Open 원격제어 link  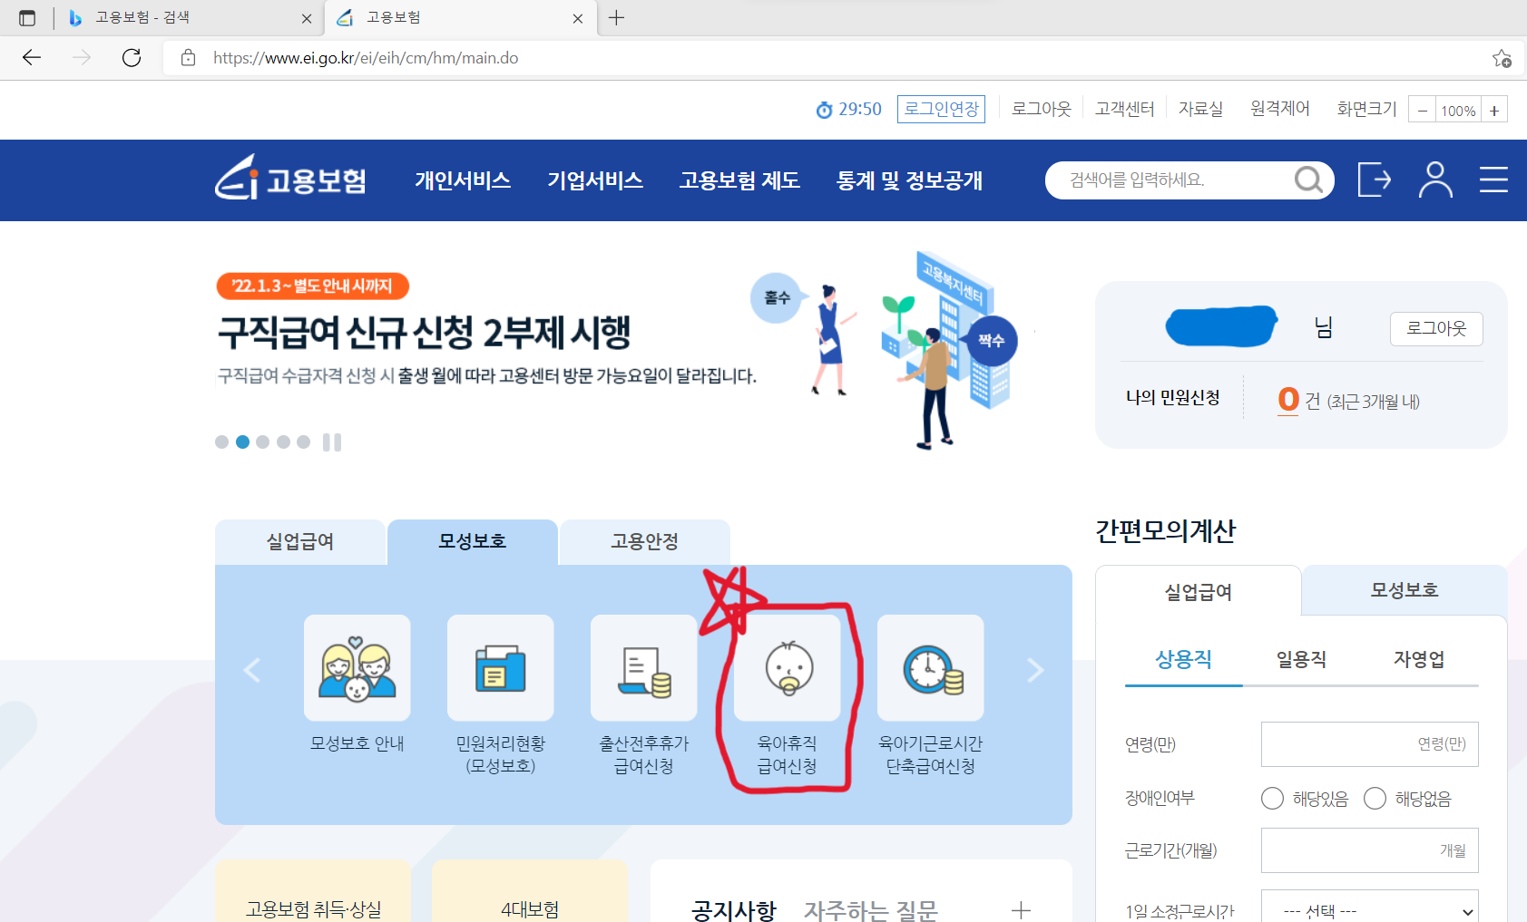click(1280, 109)
